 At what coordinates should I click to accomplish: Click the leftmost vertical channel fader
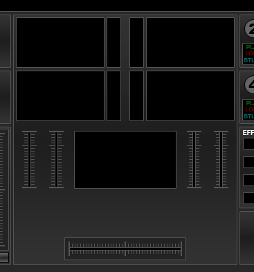pyautogui.click(x=29, y=159)
